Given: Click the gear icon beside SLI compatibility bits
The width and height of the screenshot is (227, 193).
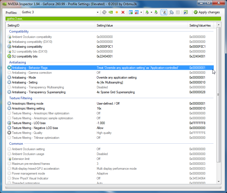Looking at the screenshot, I should [x=9, y=56].
